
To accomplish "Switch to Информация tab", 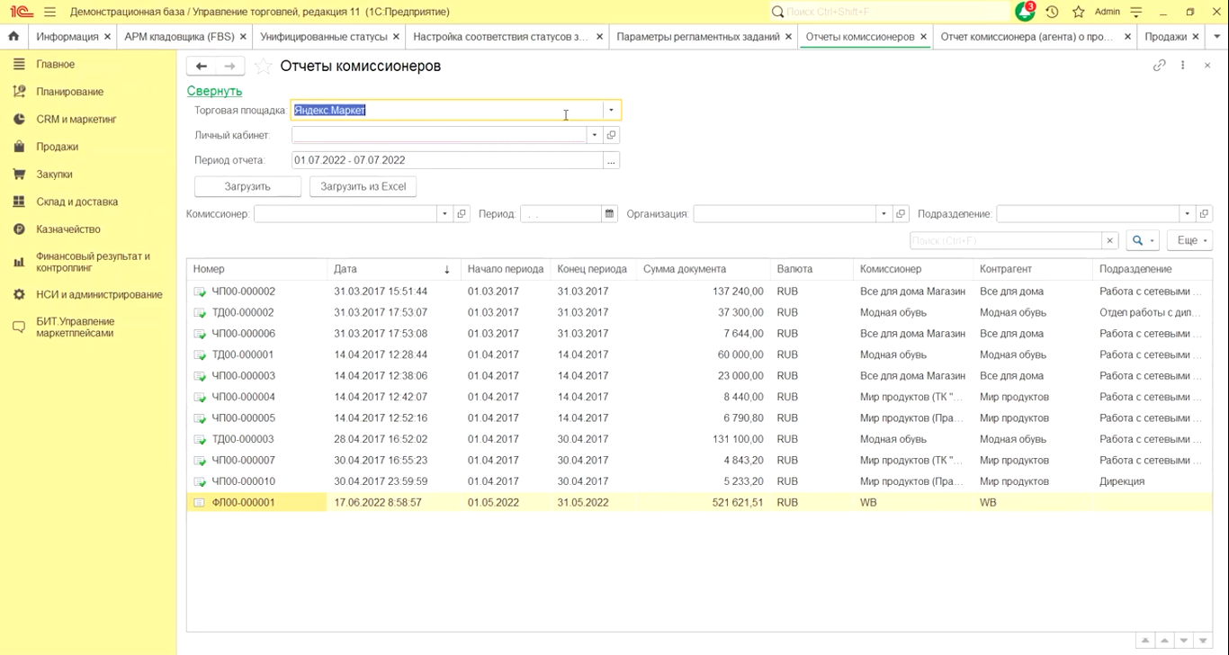I will click(67, 37).
